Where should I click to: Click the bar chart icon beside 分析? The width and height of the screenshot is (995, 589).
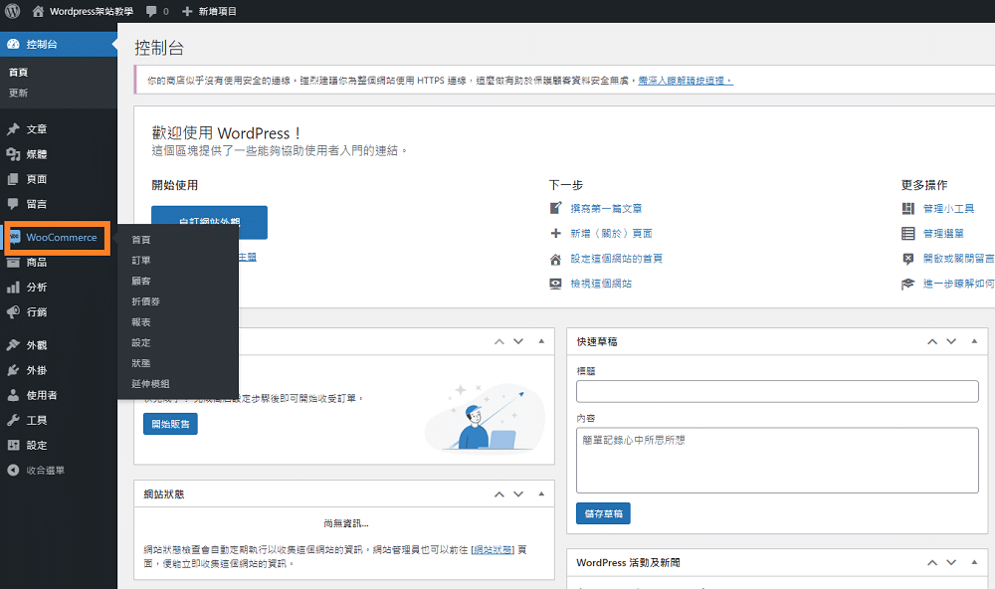[13, 287]
